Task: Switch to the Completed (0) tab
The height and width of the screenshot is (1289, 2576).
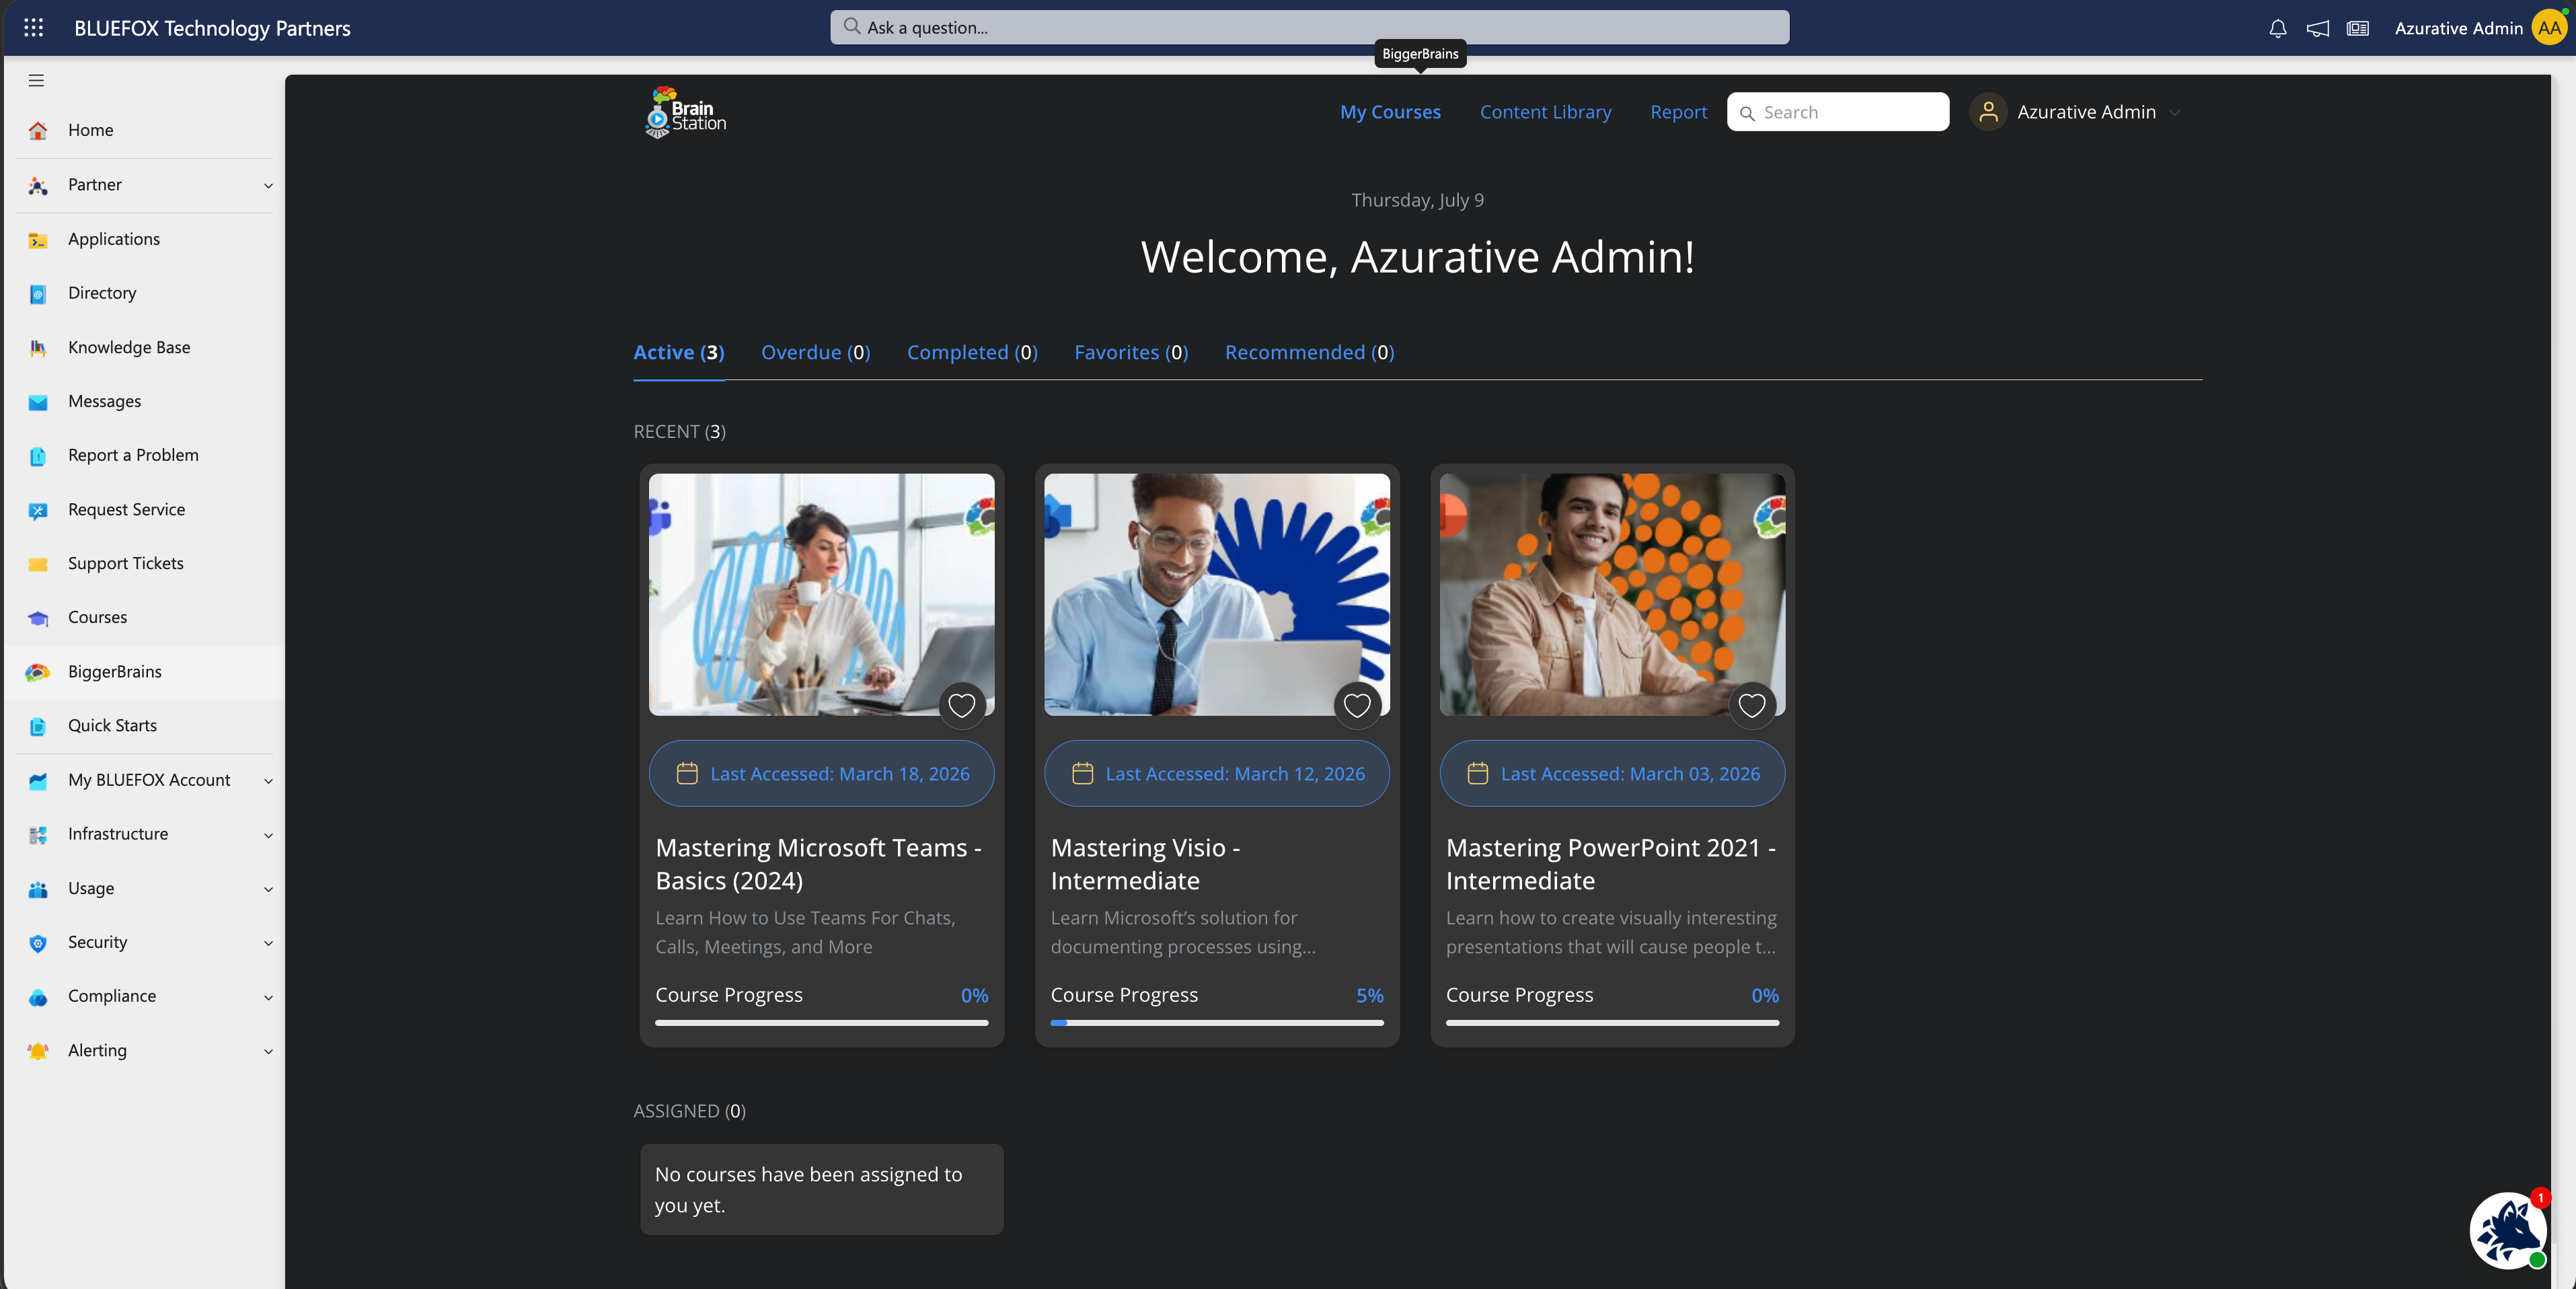Action: click(972, 353)
